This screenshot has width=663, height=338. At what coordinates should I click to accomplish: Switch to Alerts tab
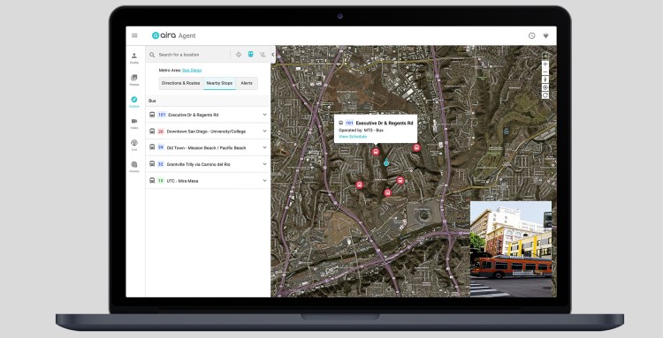point(247,83)
